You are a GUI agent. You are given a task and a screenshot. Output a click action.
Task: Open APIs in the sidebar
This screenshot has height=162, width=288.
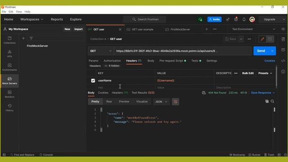[x=9, y=54]
